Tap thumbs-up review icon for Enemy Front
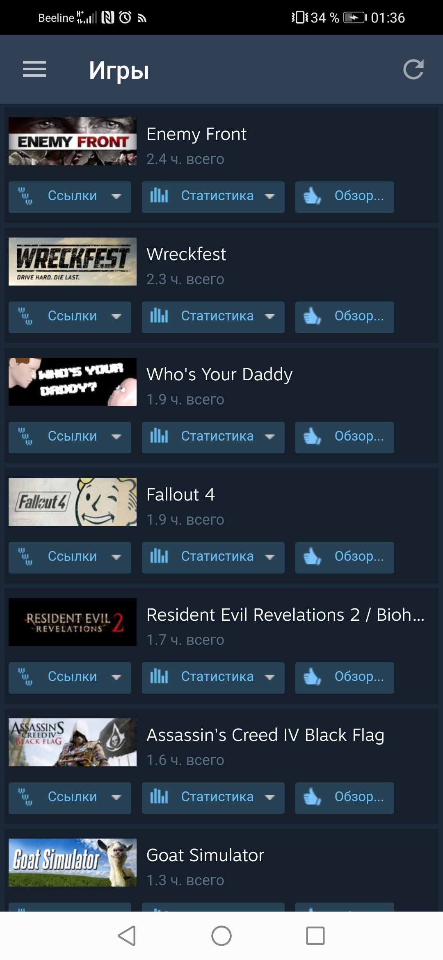 (312, 196)
